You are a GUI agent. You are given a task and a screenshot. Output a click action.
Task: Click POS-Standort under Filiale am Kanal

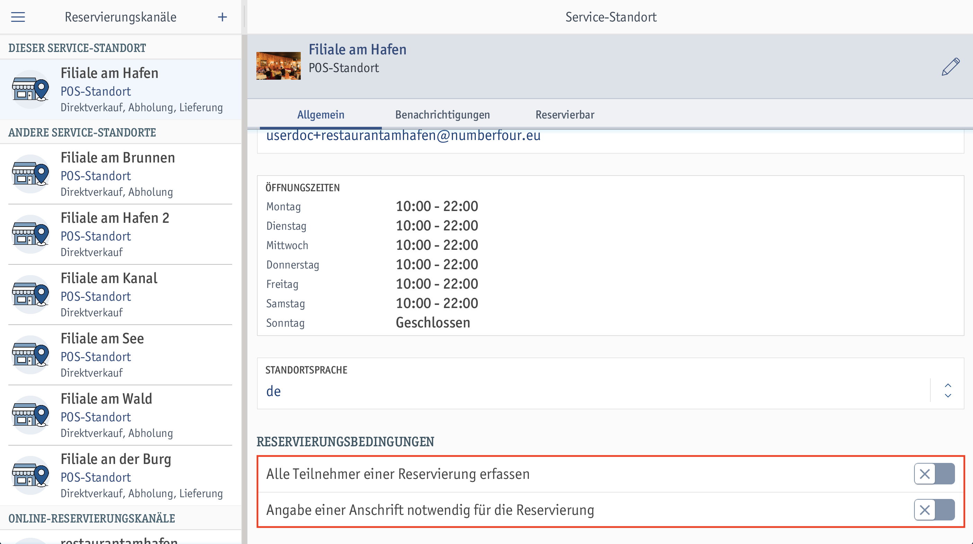pos(96,297)
